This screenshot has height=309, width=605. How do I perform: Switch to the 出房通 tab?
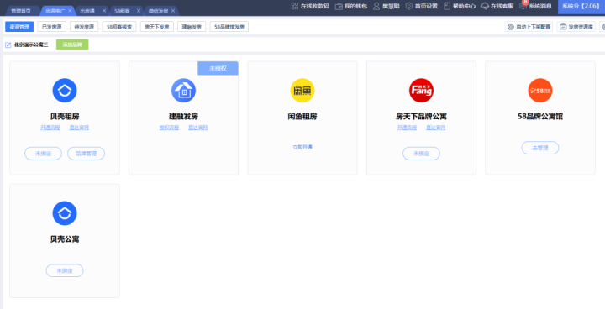tap(87, 11)
